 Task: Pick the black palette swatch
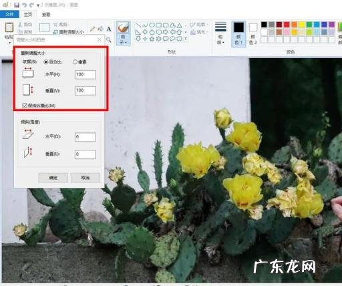(264, 25)
